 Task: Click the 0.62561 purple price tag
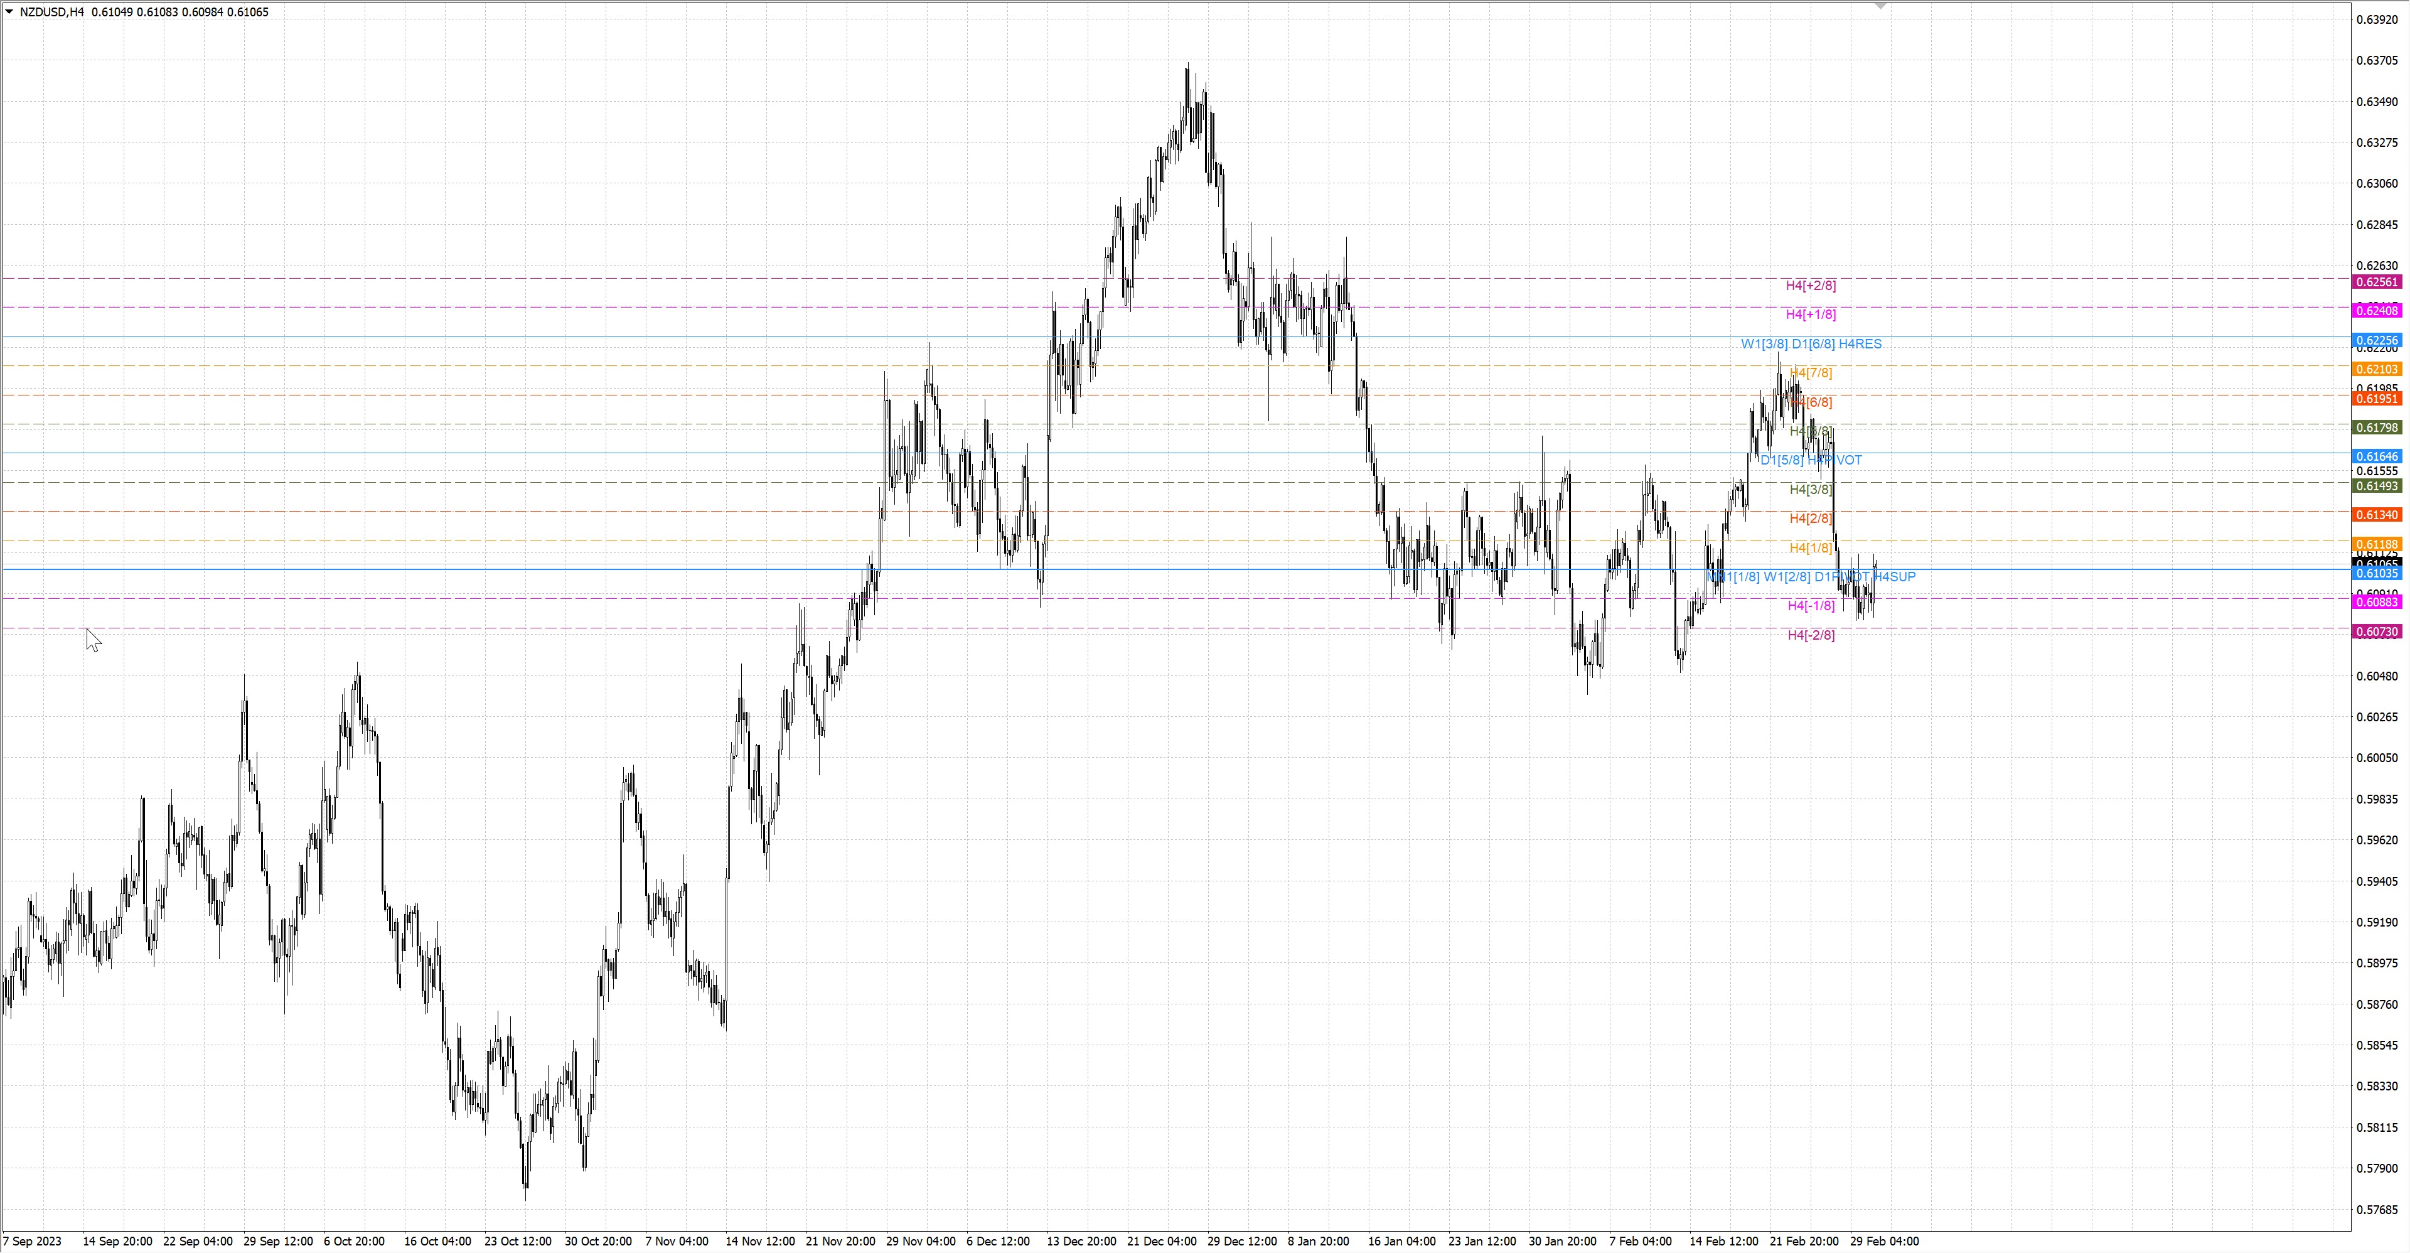2376,282
